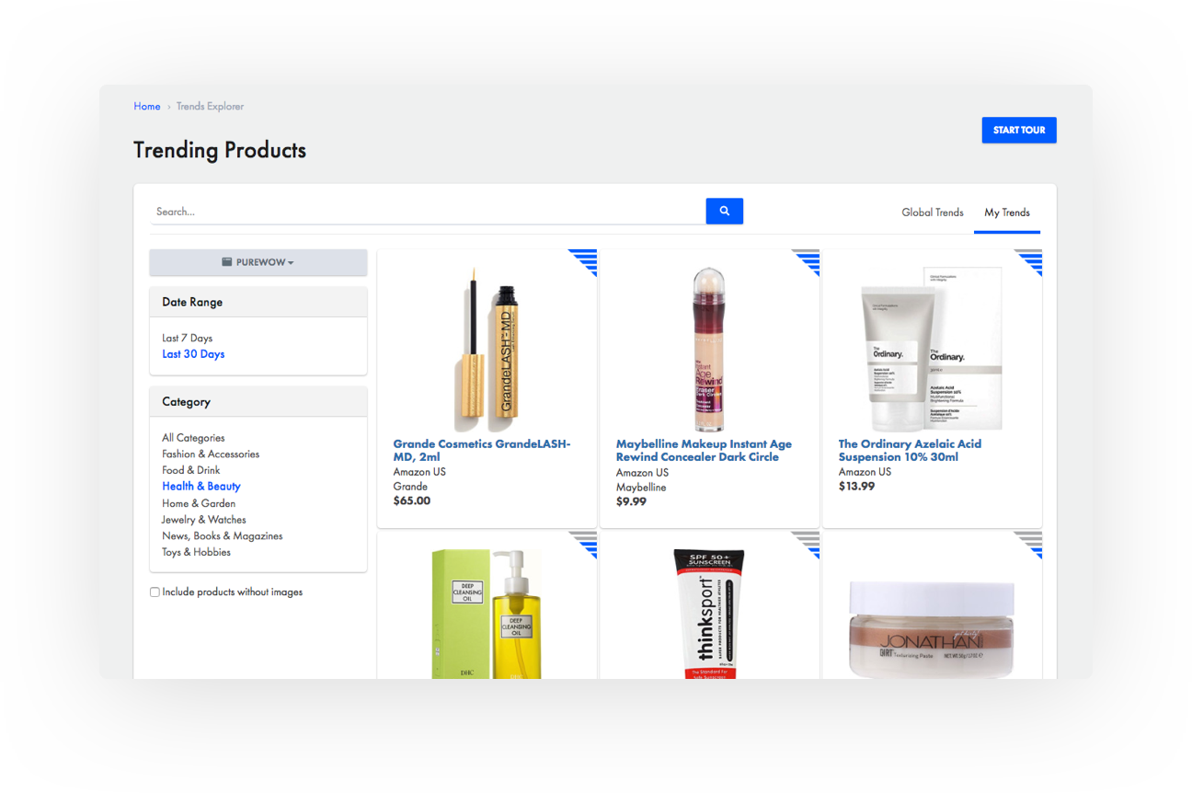
Task: Click Amazon US under Maybelline concealer
Action: [x=642, y=473]
